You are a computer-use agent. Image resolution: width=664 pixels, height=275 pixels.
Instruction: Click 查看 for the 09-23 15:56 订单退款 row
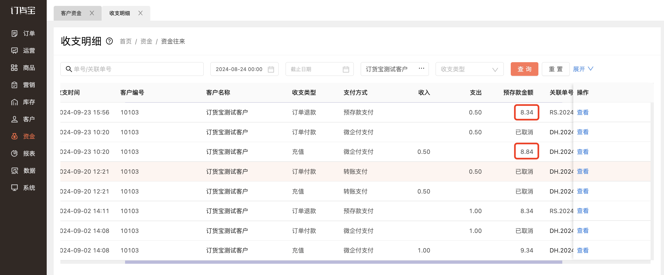coord(583,112)
